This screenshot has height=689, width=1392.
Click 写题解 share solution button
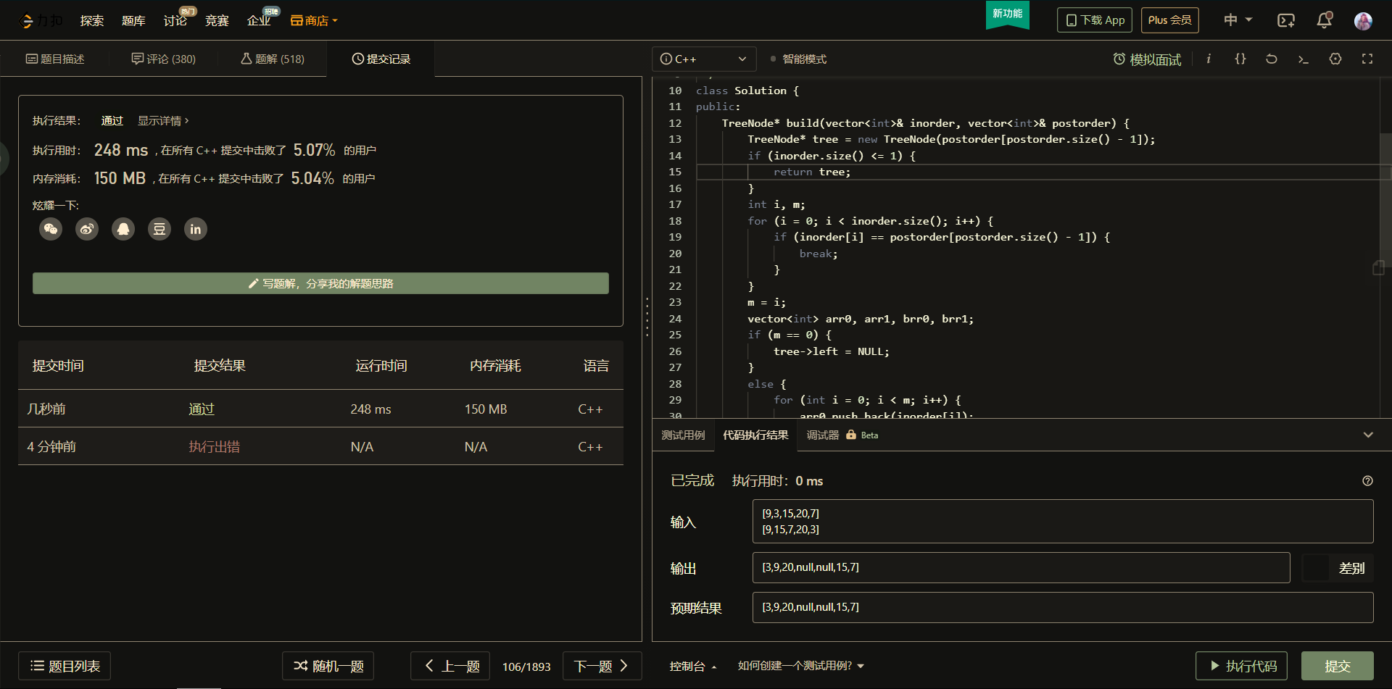(x=320, y=283)
